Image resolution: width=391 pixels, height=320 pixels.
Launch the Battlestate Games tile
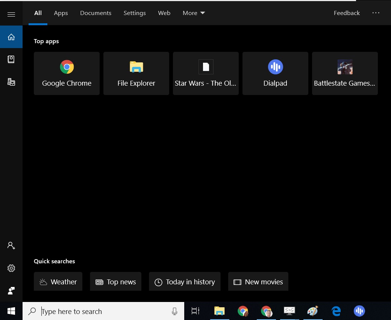(x=345, y=73)
